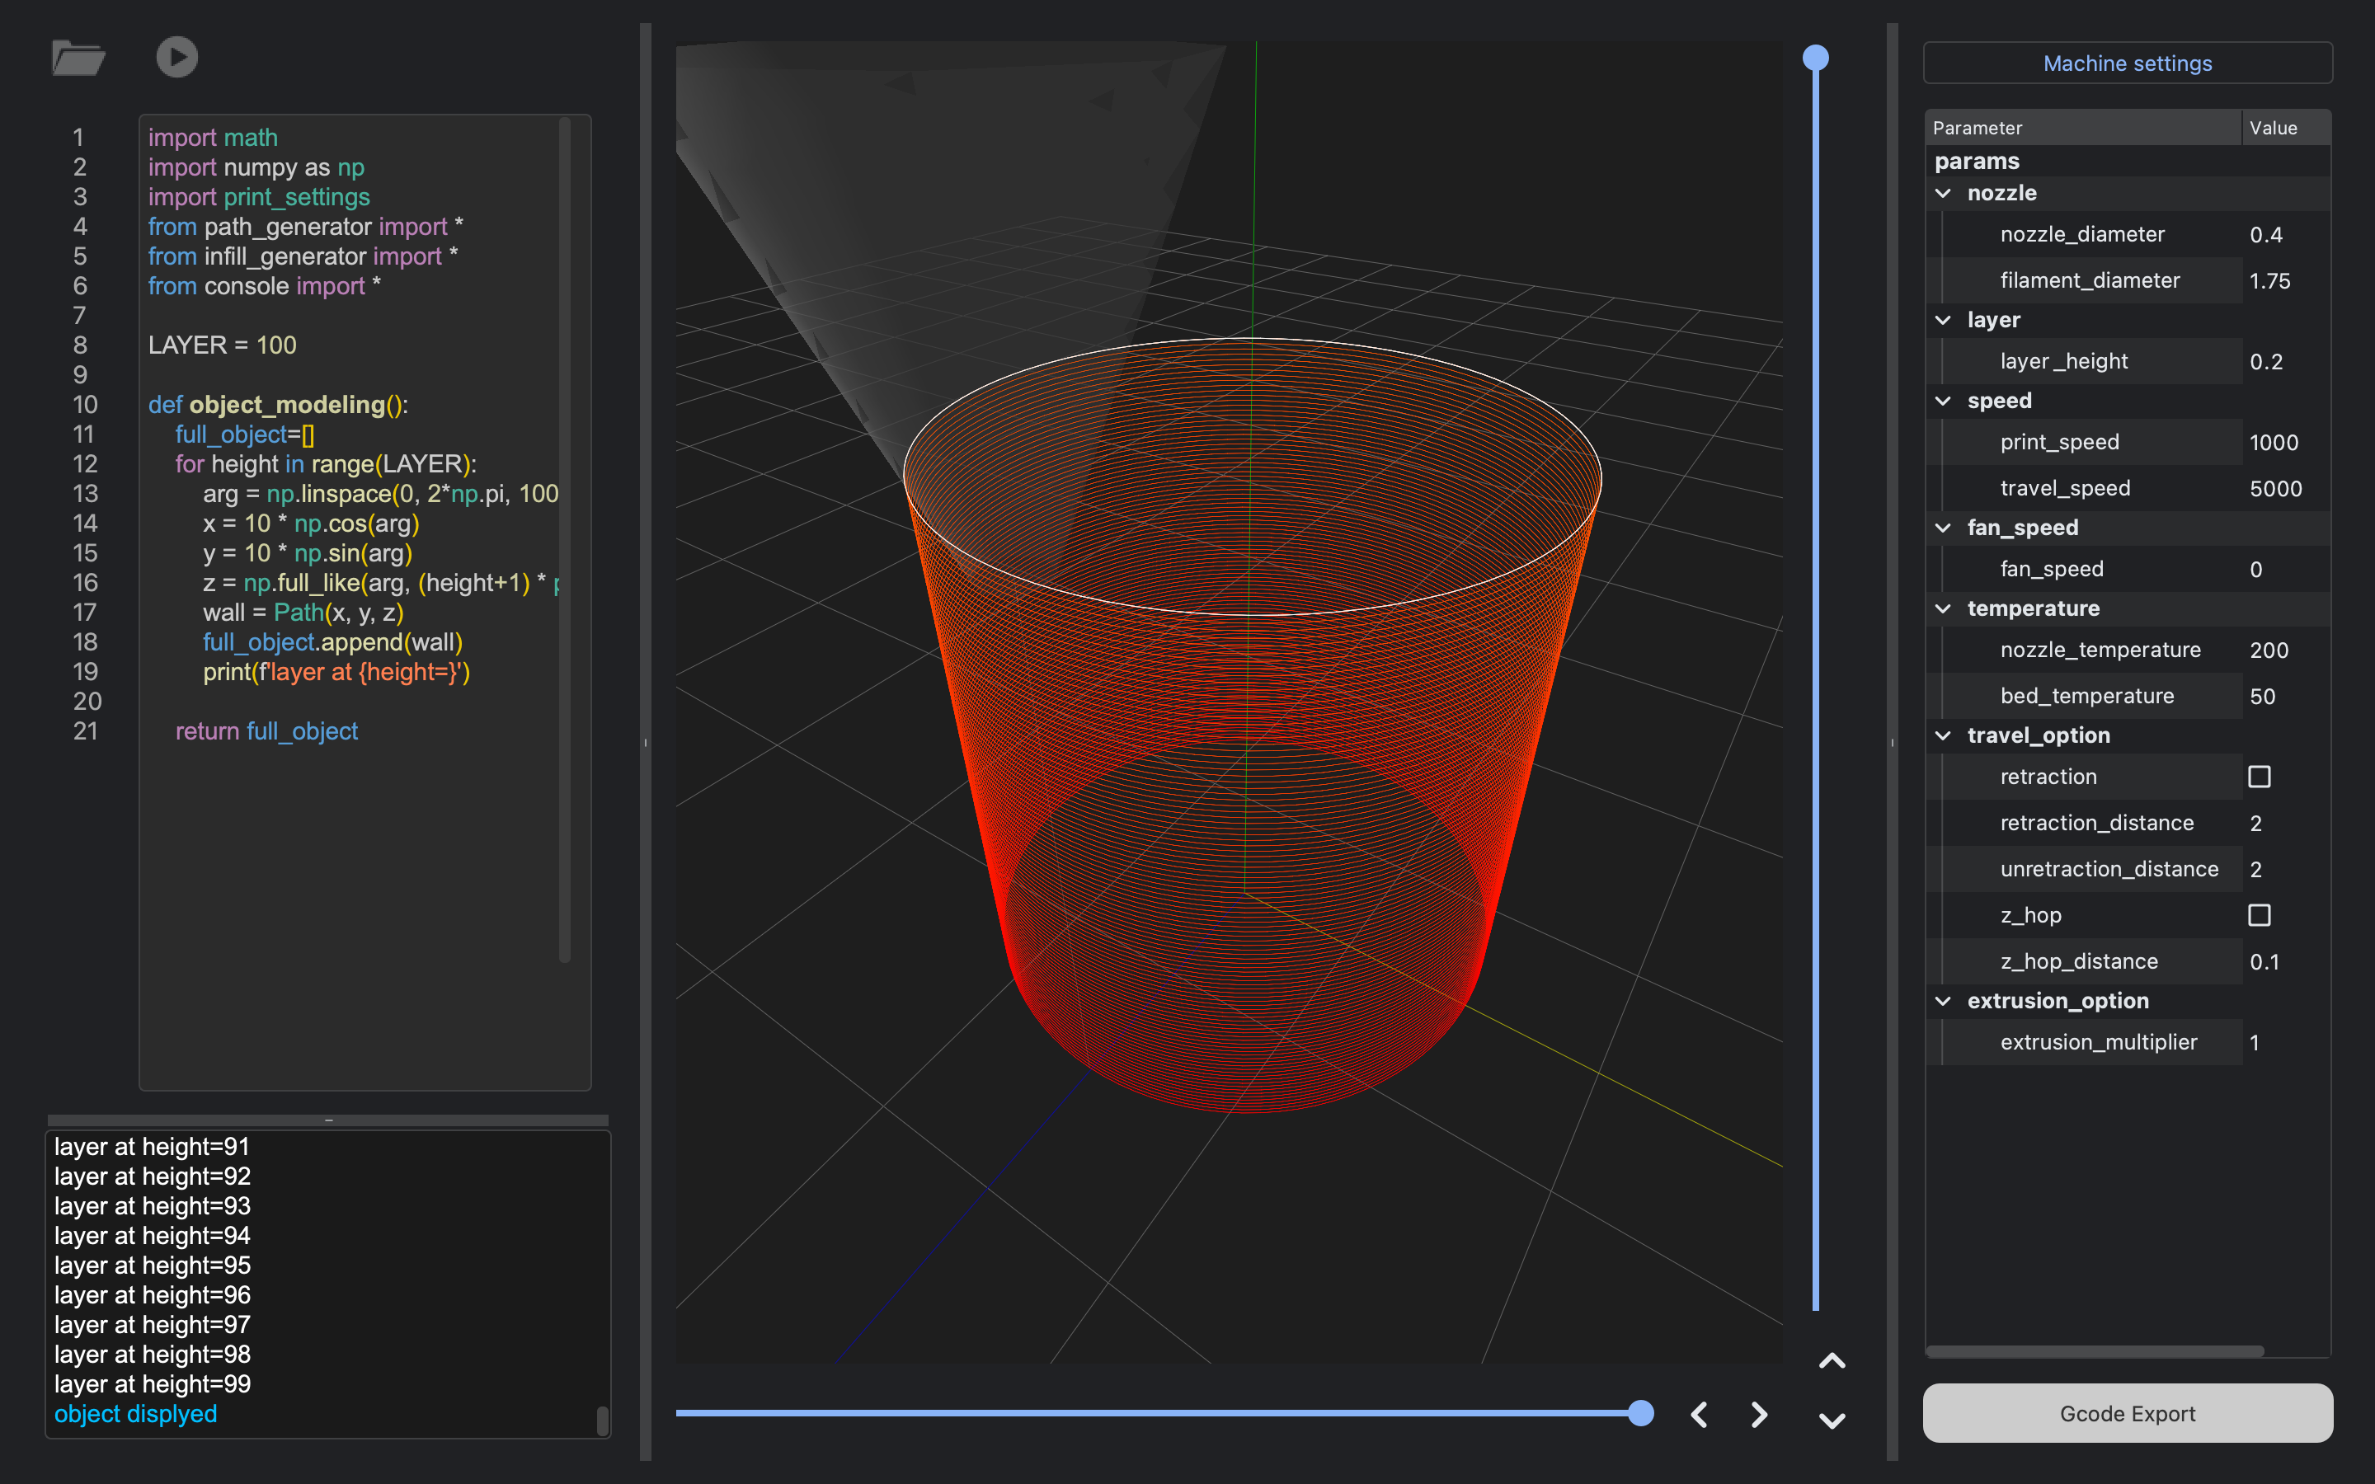
Task: Click the console output scrollbar
Action: pos(602,1419)
